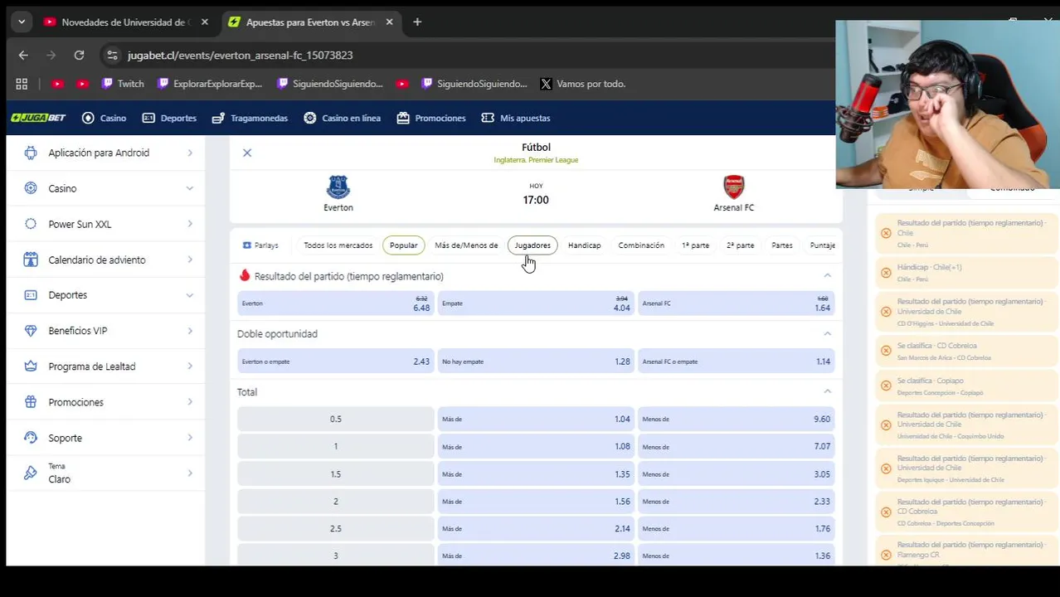The width and height of the screenshot is (1060, 597).
Task: Select Menos de 2 at 2.33
Action: point(736,501)
